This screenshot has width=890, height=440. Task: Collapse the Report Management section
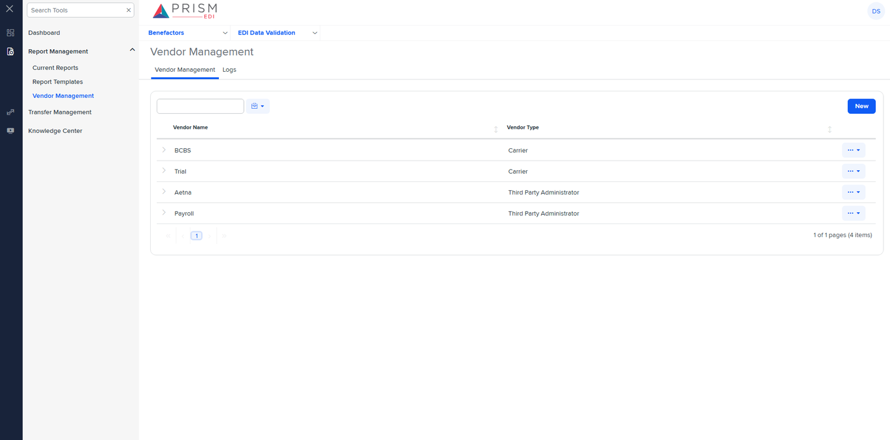pyautogui.click(x=132, y=50)
